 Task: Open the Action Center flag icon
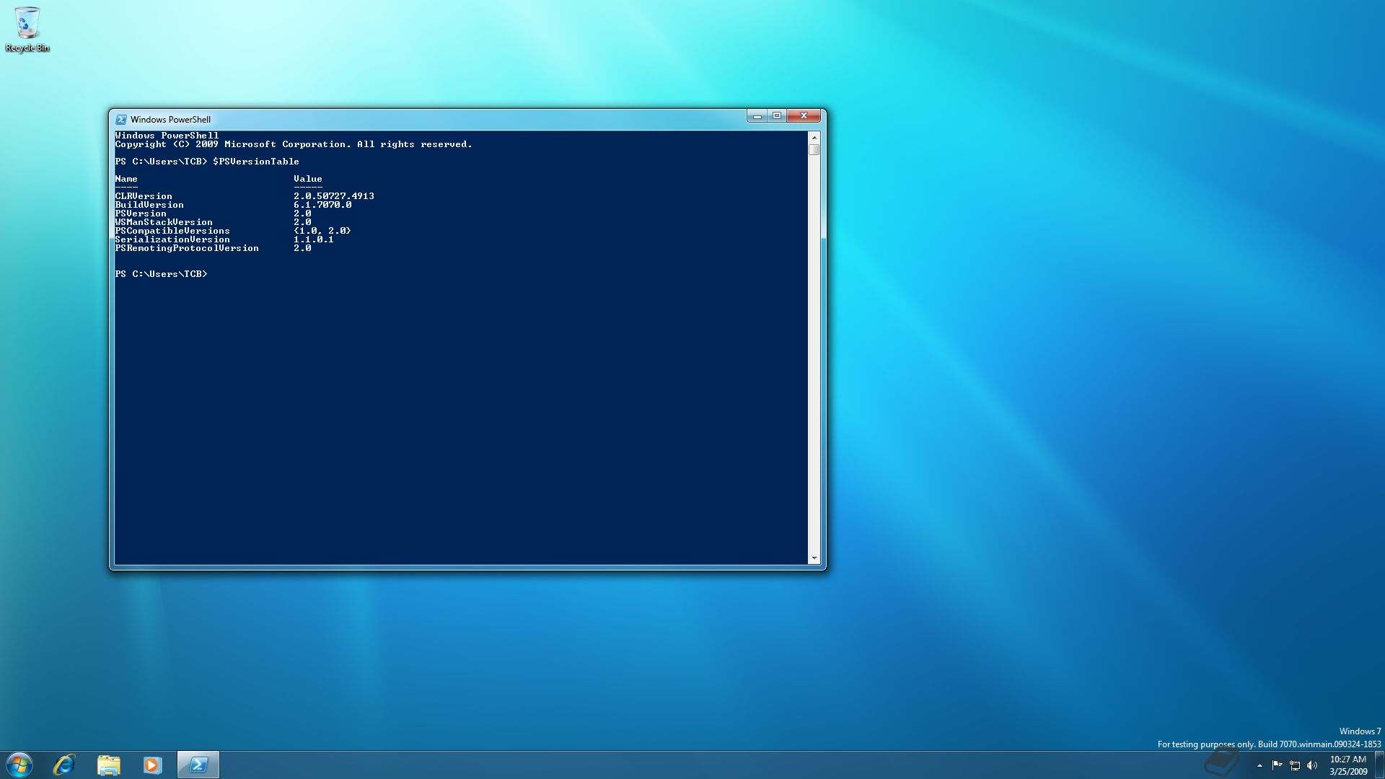1277,765
